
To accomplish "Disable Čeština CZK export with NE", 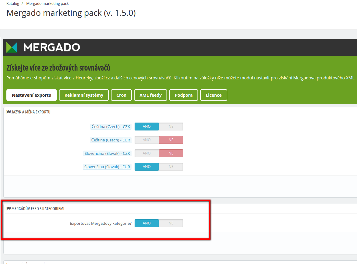I will 171,127.
